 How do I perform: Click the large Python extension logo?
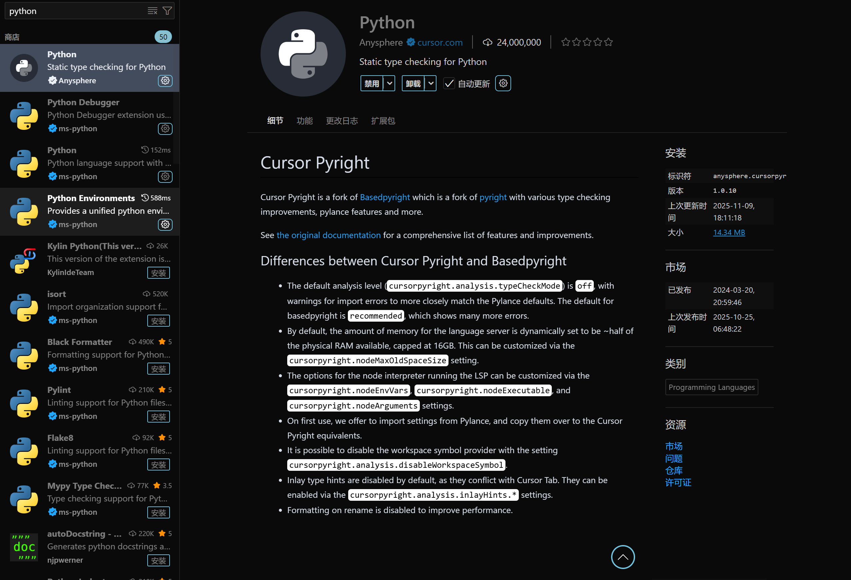tap(303, 54)
